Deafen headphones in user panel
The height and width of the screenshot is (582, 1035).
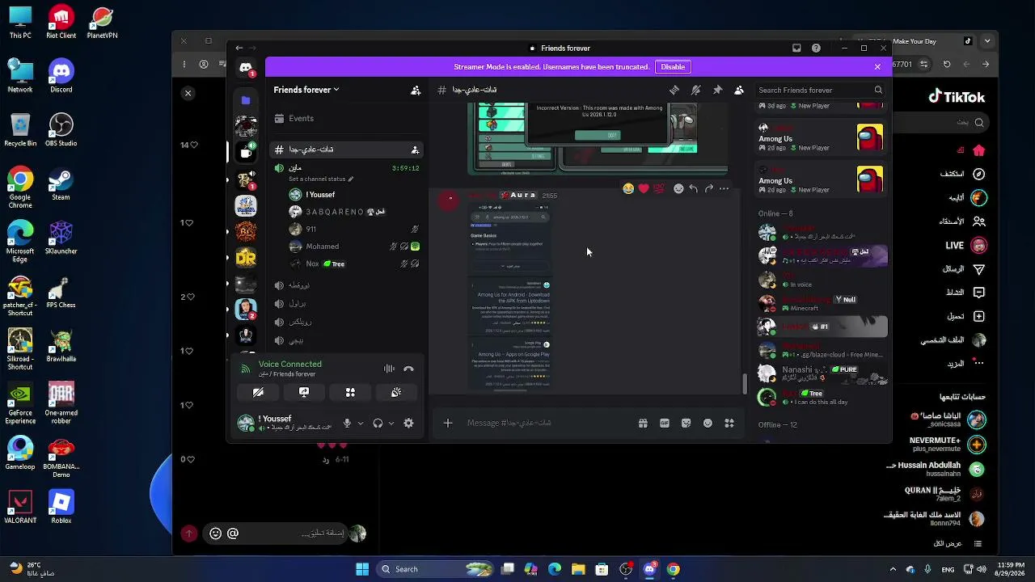[378, 423]
